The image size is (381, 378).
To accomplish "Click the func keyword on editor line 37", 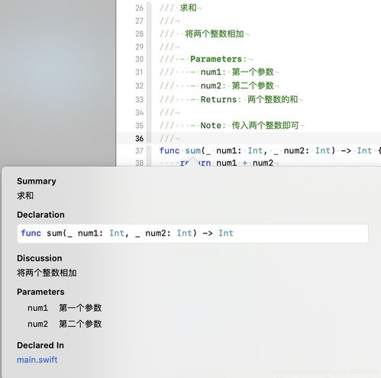I will pyautogui.click(x=170, y=151).
